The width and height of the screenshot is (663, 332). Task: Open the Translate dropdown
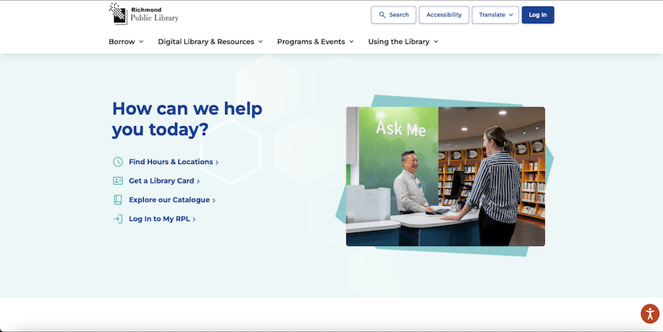coord(495,14)
